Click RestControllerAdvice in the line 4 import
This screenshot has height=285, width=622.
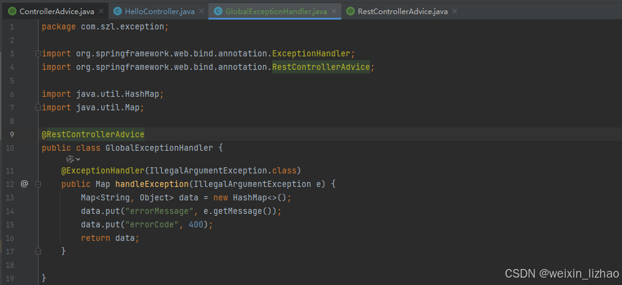point(321,67)
